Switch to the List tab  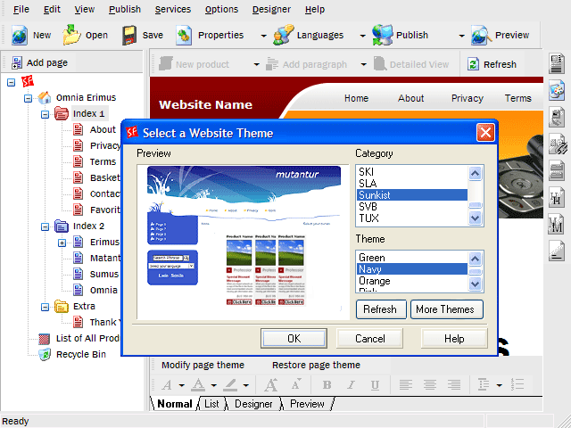pyautogui.click(x=211, y=404)
